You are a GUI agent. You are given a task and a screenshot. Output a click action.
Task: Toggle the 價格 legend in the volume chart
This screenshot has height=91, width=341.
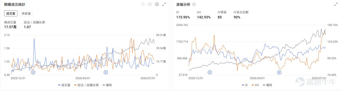[107, 85]
